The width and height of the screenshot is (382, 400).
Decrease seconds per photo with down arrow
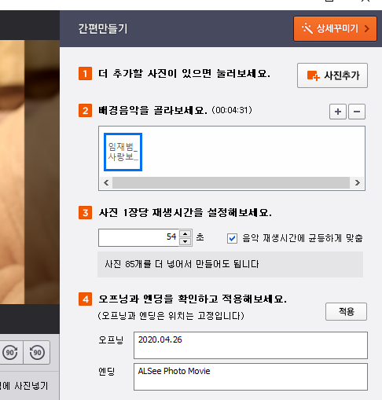tap(185, 242)
